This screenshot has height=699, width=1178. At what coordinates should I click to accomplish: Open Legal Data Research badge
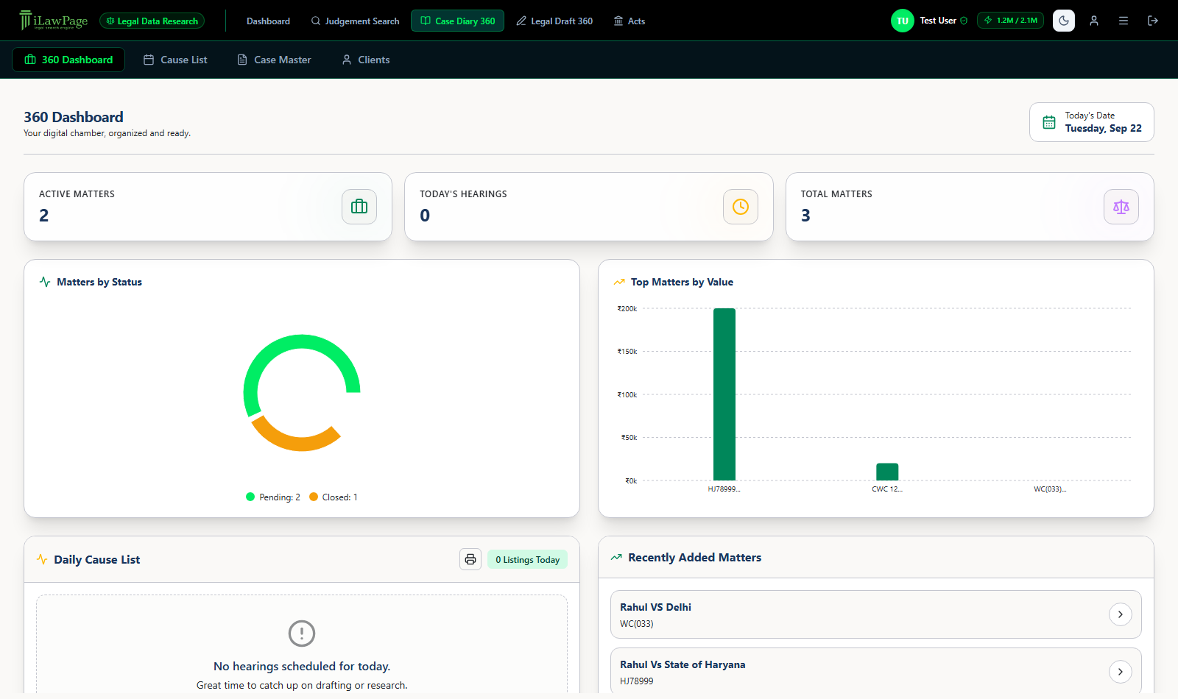click(x=152, y=21)
